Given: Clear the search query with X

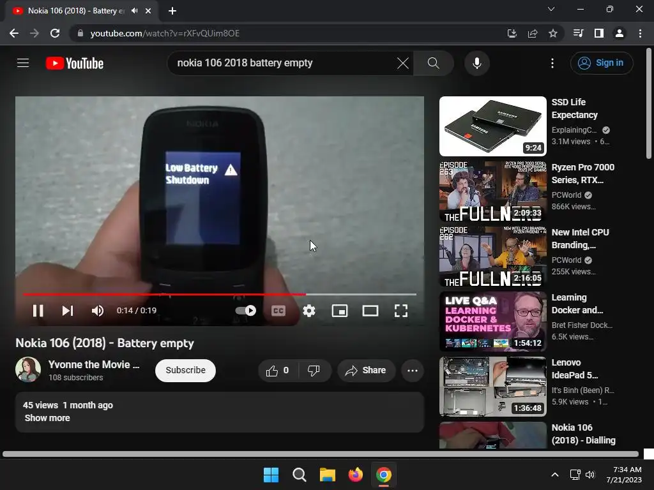Looking at the screenshot, I should pyautogui.click(x=403, y=63).
